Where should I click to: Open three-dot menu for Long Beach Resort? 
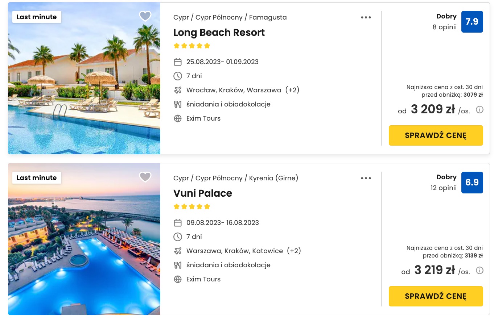click(366, 17)
